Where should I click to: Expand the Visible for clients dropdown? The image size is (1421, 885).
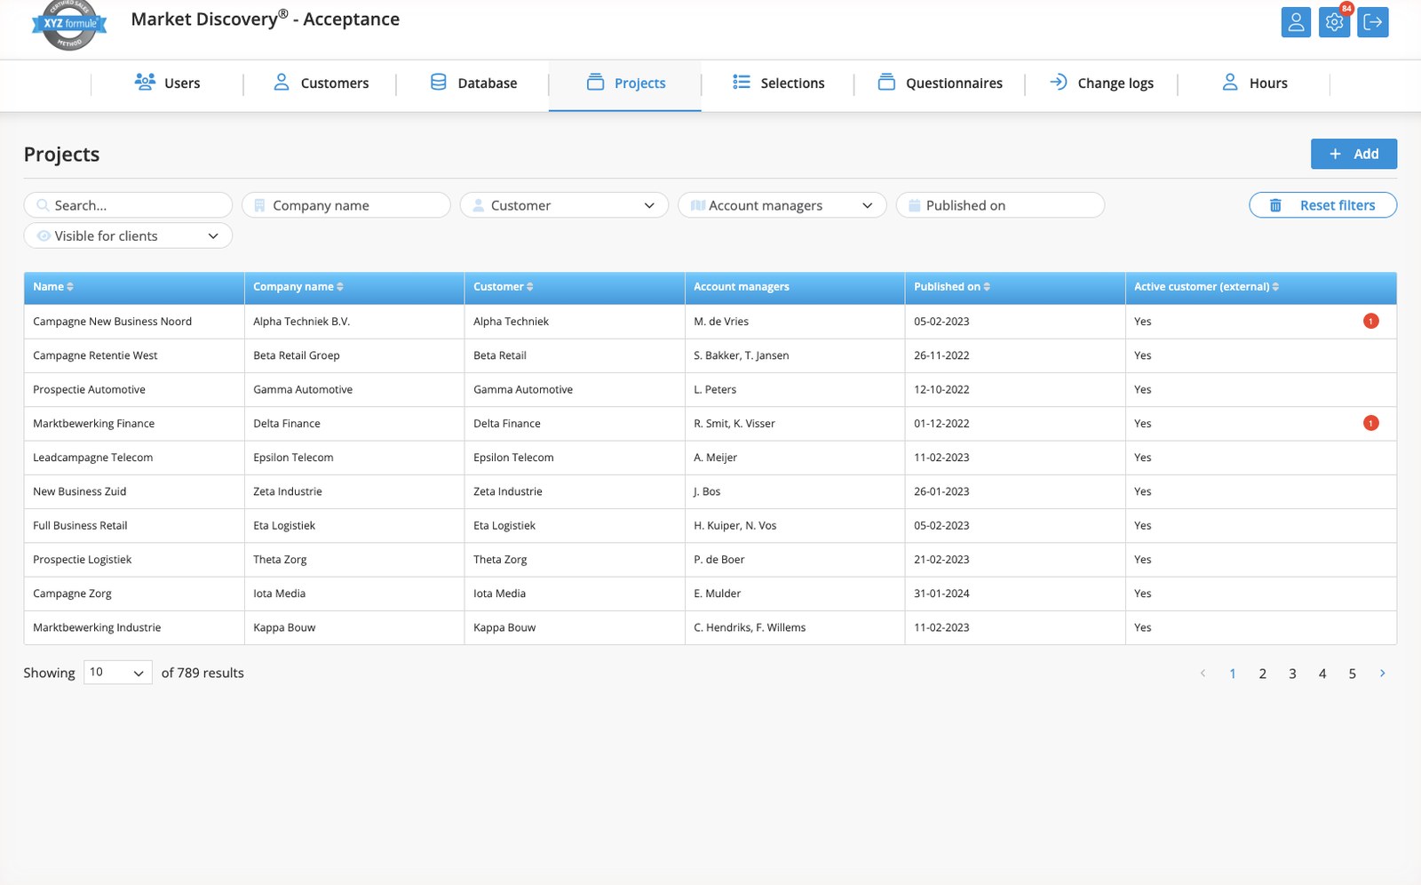[x=128, y=235]
